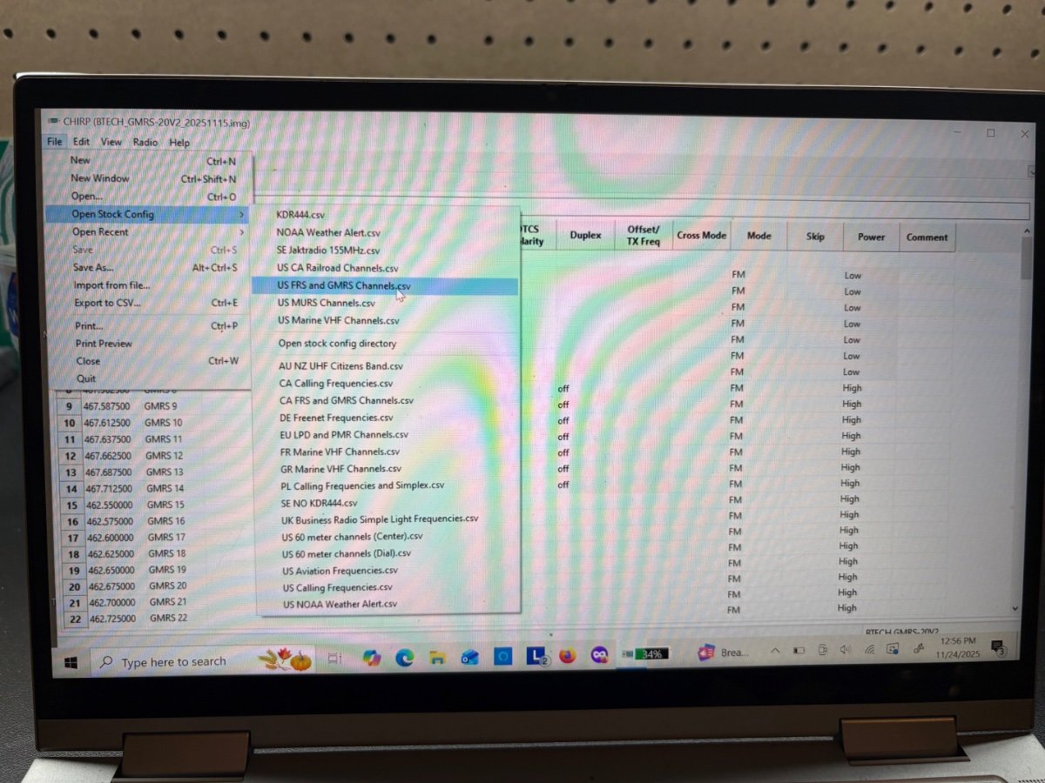Show hidden system tray icons chevron
This screenshot has width=1045, height=783.
coord(775,651)
